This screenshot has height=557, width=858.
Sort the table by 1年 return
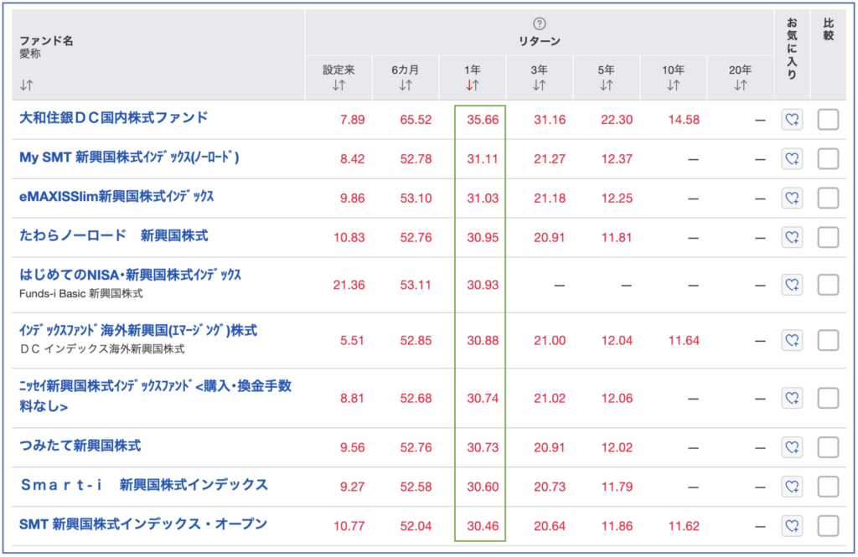point(473,85)
